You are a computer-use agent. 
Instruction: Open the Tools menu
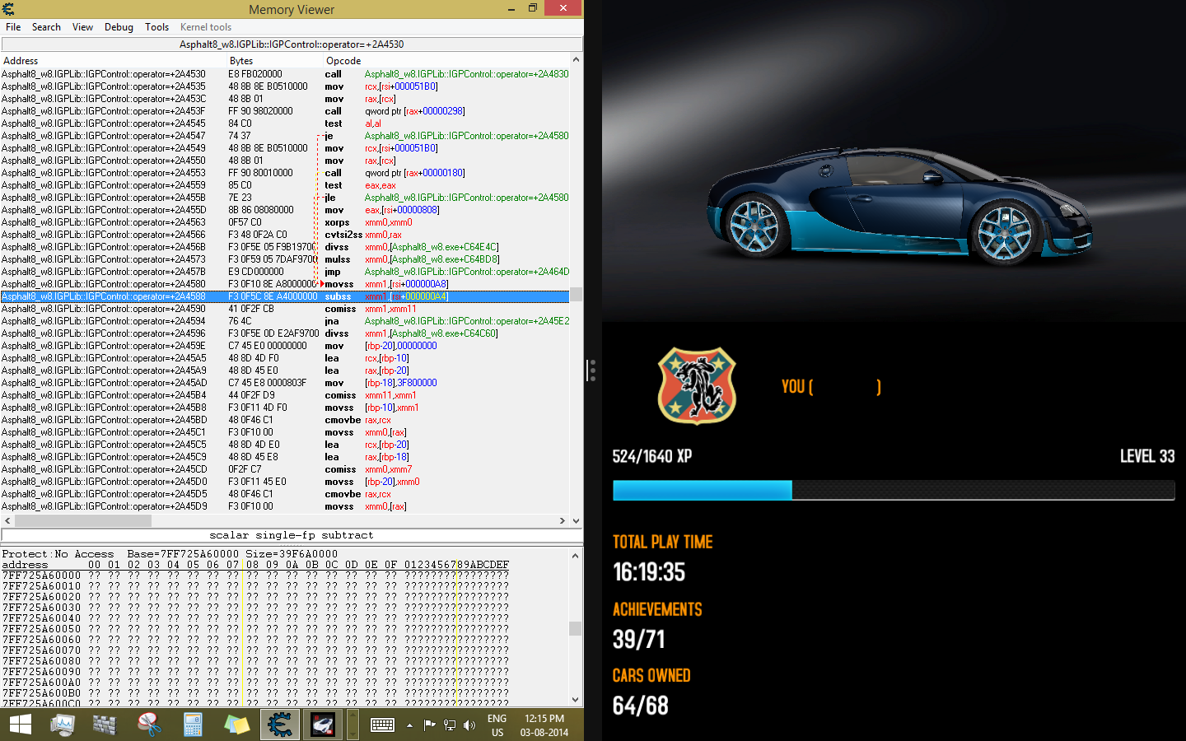[156, 27]
